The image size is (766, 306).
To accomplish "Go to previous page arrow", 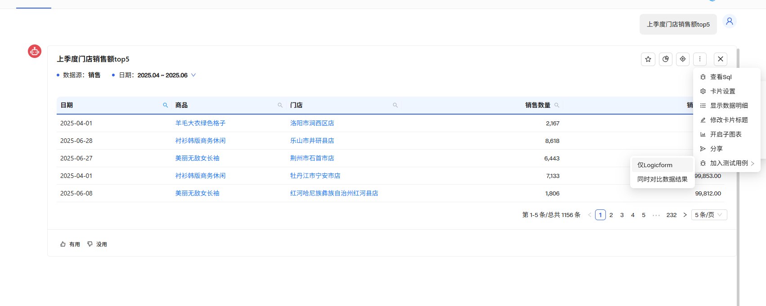I will [x=590, y=215].
